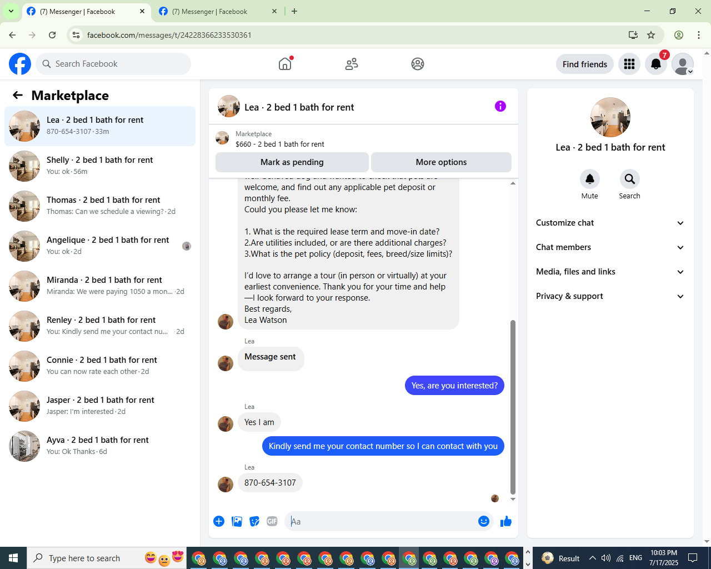Click the Mark as pending button
Screen dimensions: 711x569
(292, 162)
